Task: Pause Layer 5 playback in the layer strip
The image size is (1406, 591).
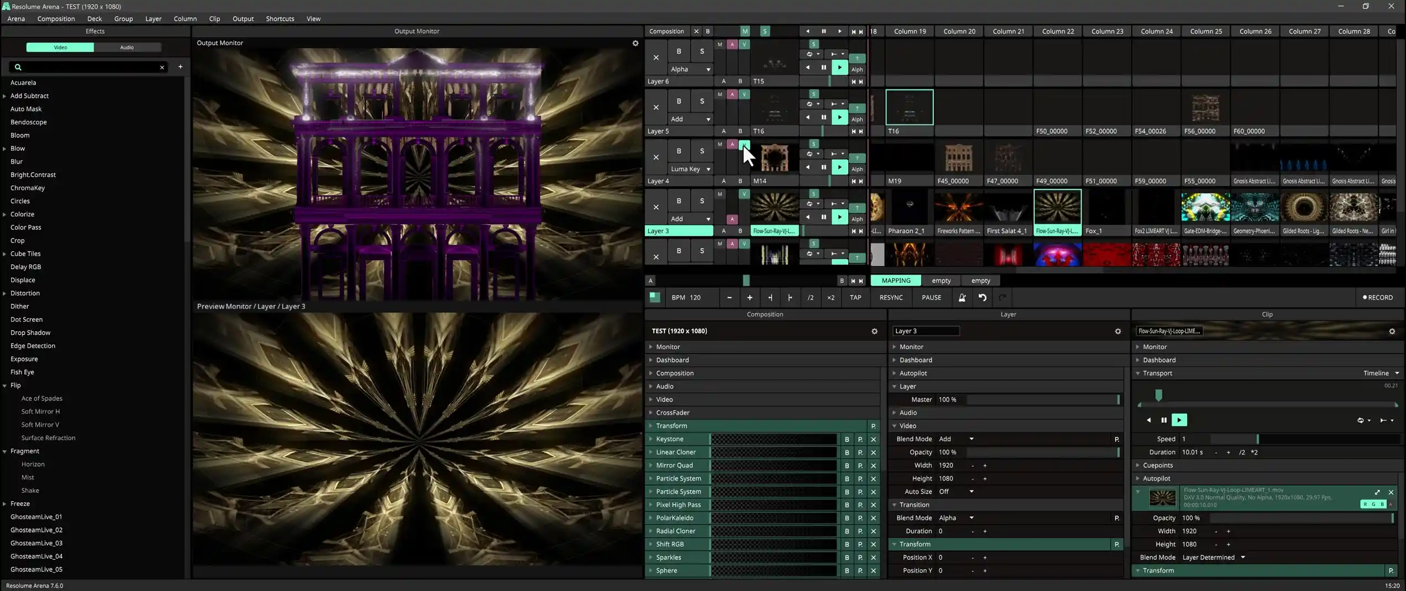Action: coord(823,117)
